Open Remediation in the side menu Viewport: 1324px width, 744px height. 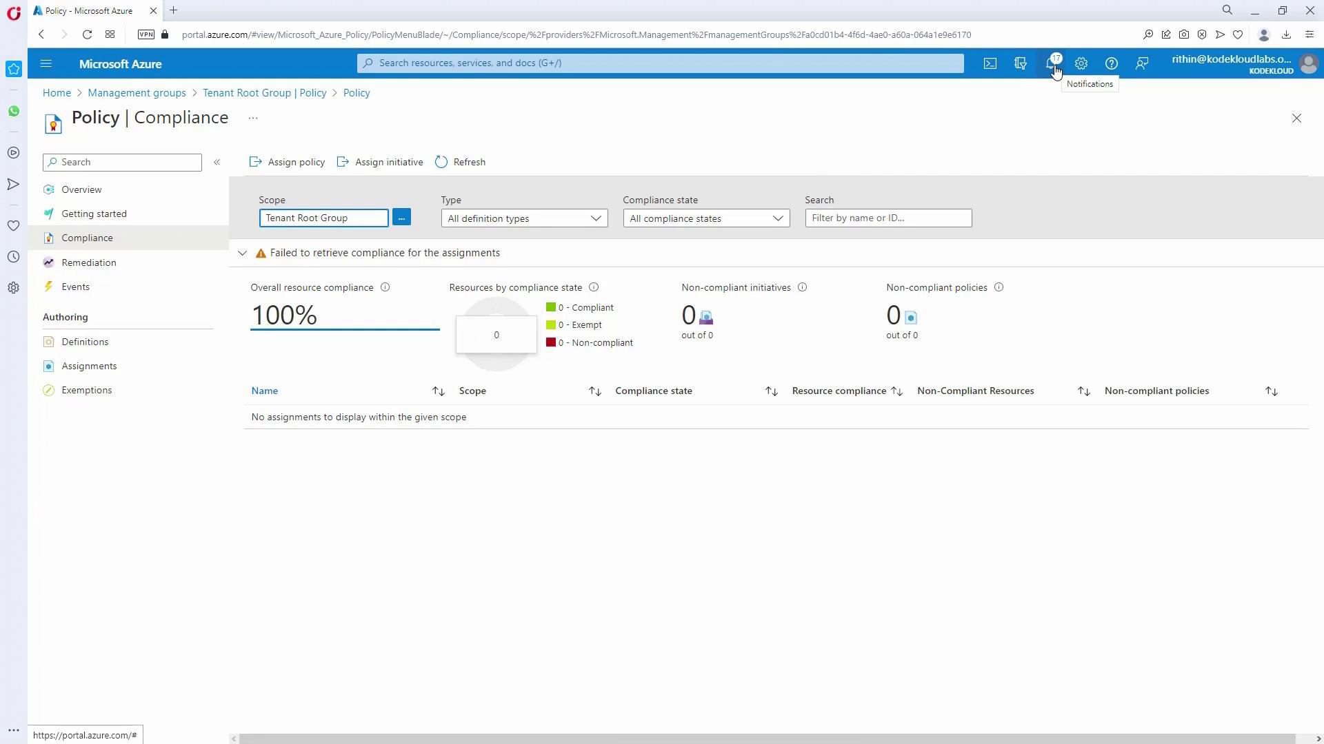(88, 262)
